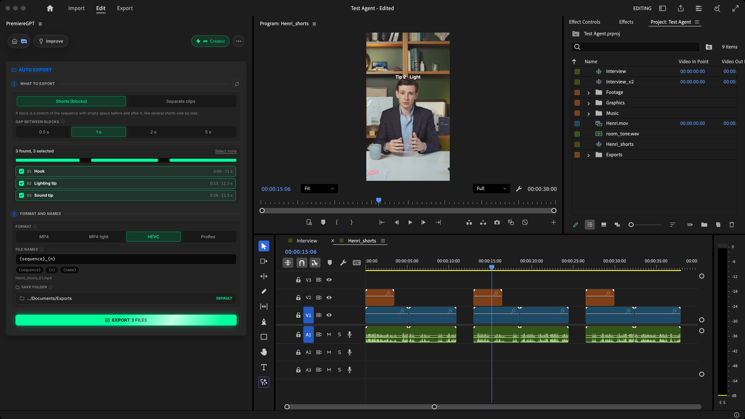
Task: Set gap between blocks to 2 s
Action: 153,132
